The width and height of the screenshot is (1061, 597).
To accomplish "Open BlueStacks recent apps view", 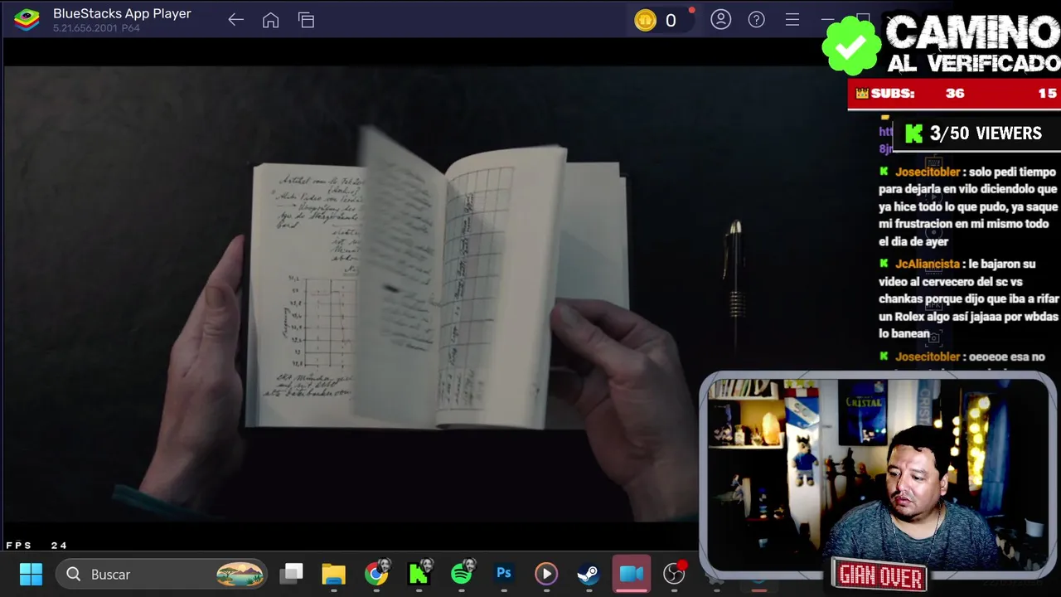I will [x=307, y=20].
